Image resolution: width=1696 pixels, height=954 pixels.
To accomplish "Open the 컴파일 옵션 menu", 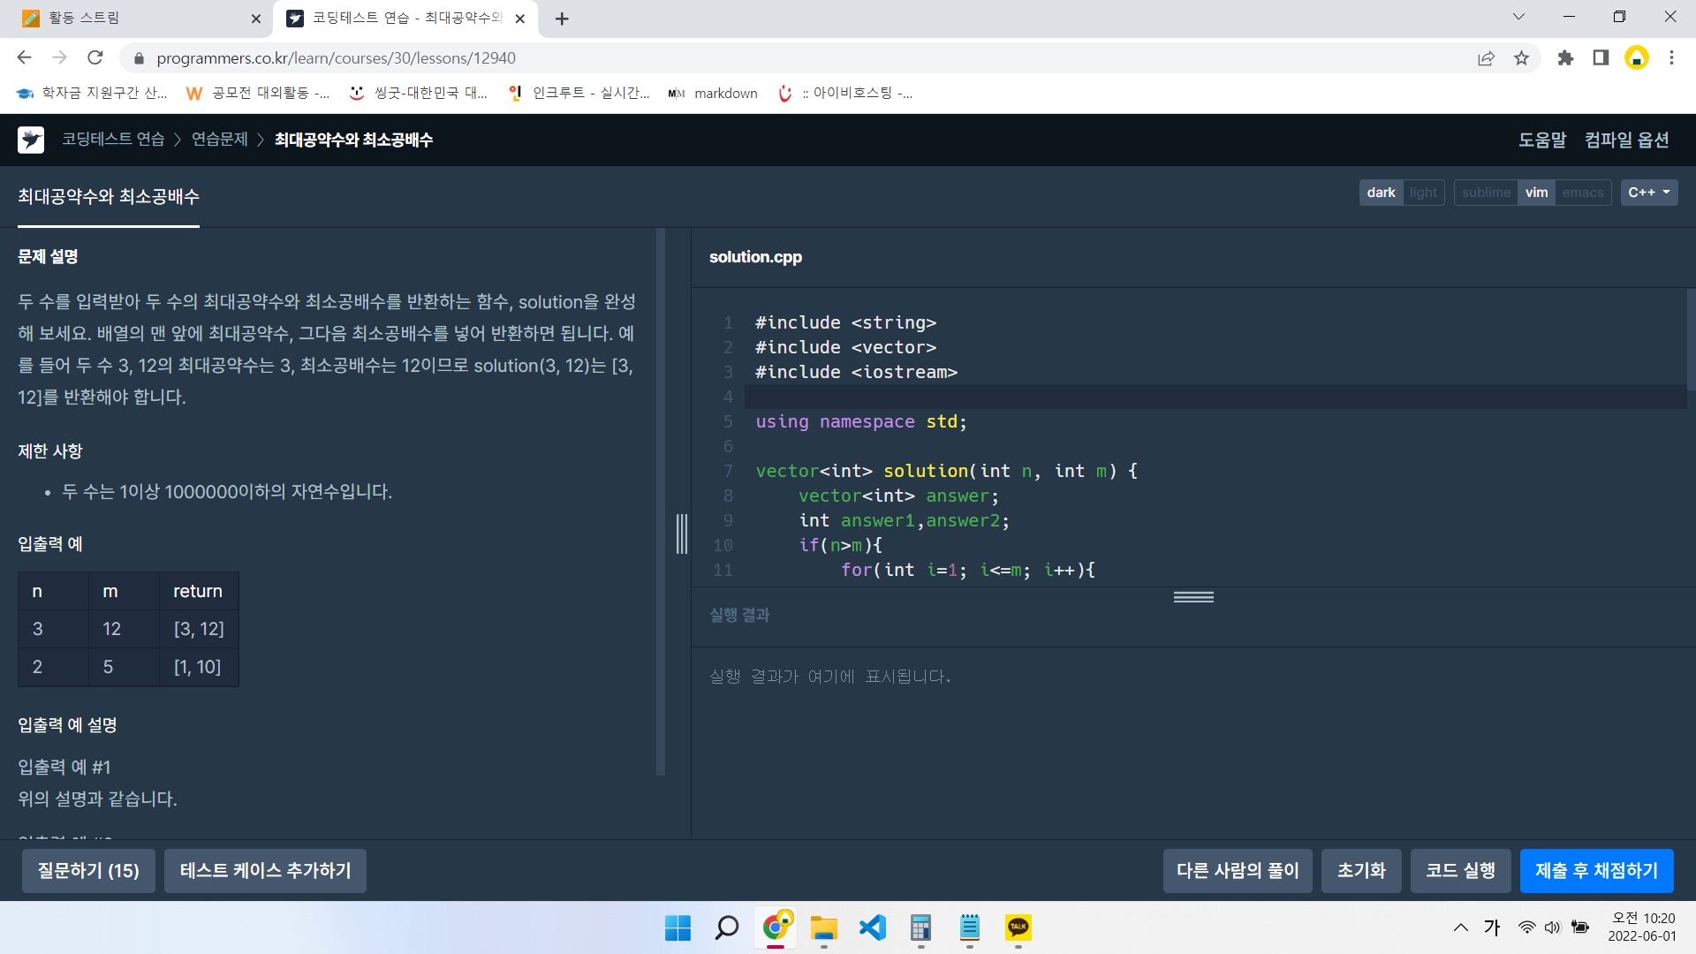I will coord(1626,140).
